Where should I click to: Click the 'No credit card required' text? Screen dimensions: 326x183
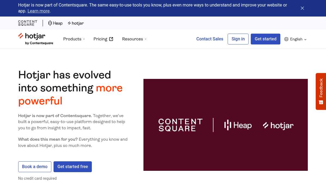tap(37, 178)
